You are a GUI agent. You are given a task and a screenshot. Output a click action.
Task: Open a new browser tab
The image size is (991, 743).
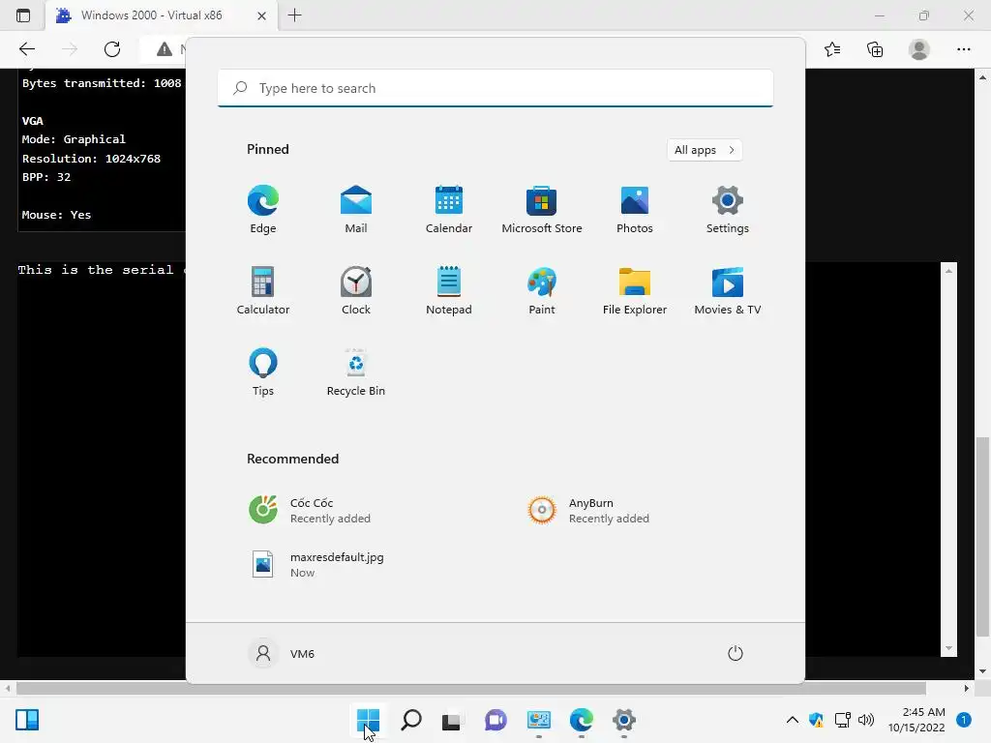[294, 15]
